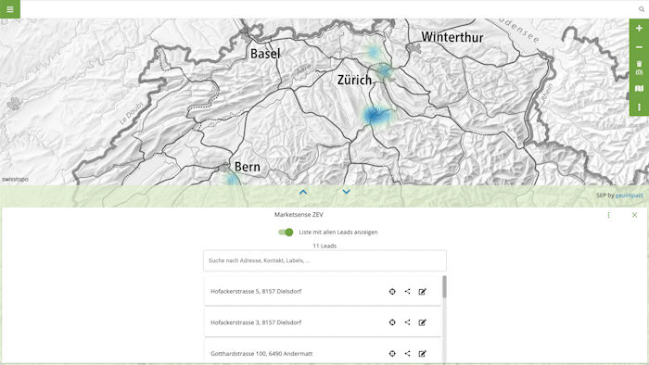Share the Hofackerstrasse 3 lead
The image size is (649, 365).
click(407, 322)
